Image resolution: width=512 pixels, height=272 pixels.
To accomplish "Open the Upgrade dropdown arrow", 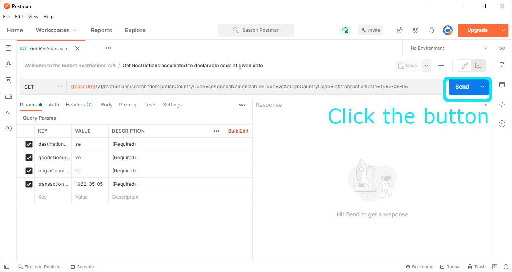I will click(503, 30).
